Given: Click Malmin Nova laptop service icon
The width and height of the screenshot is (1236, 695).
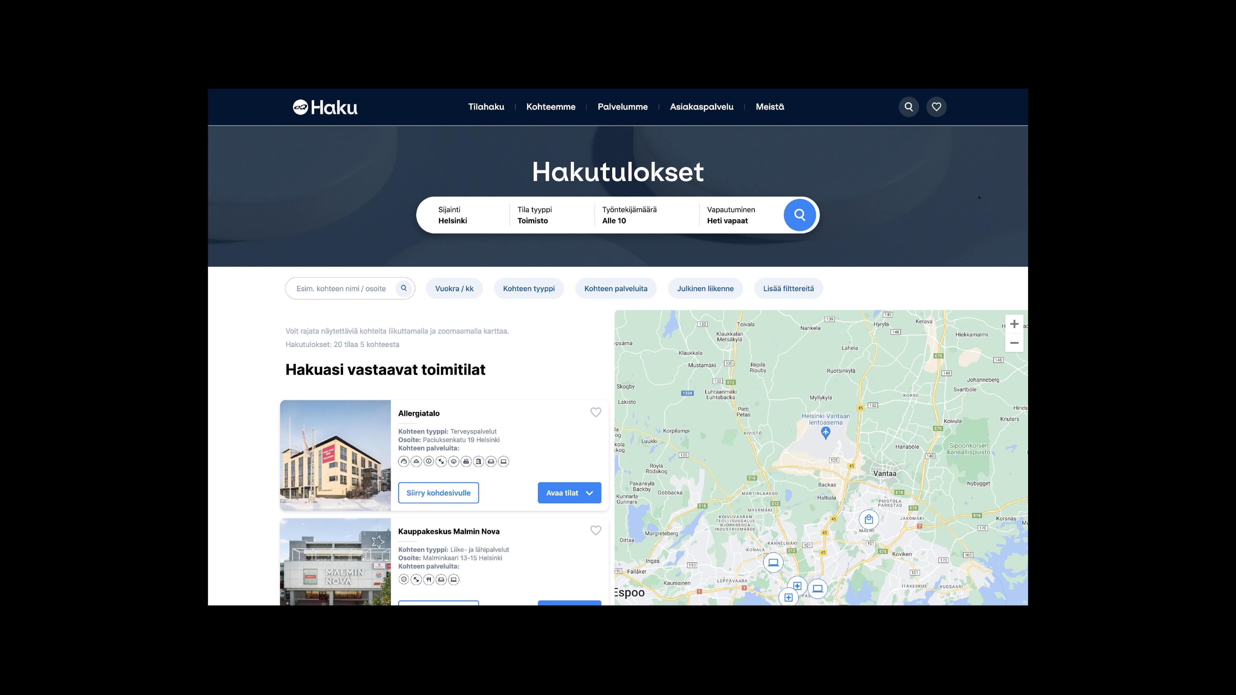Looking at the screenshot, I should click(x=454, y=579).
